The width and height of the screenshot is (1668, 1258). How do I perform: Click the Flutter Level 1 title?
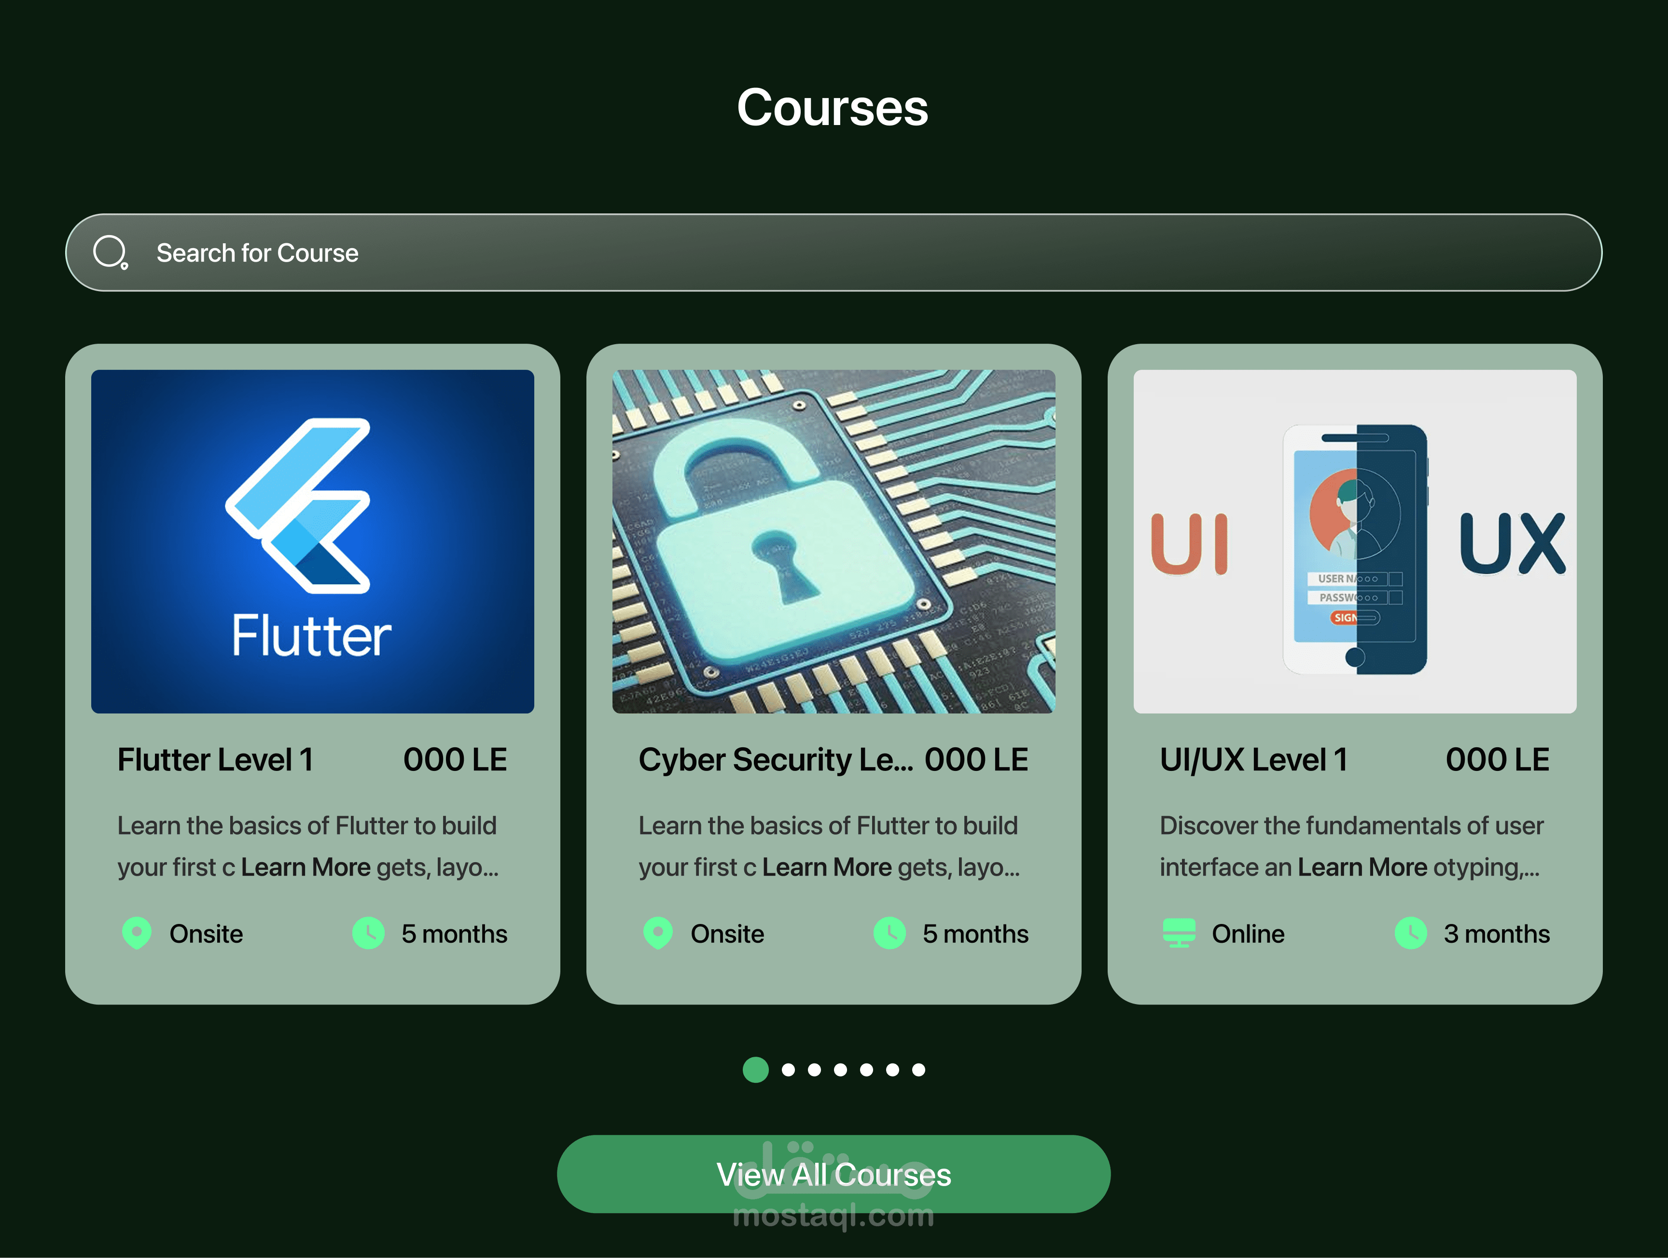point(215,759)
